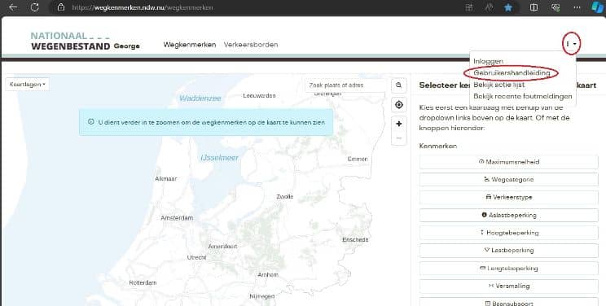Zoom out with the minus button
This screenshot has height=306, width=606.
[x=398, y=138]
